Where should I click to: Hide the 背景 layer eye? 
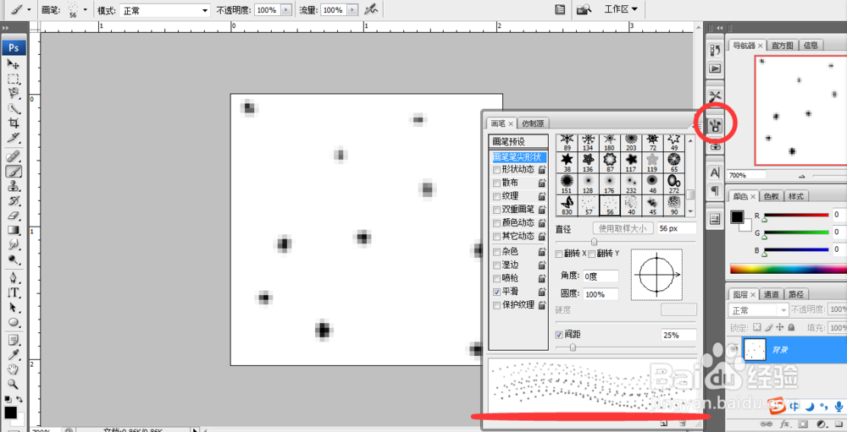pos(733,349)
